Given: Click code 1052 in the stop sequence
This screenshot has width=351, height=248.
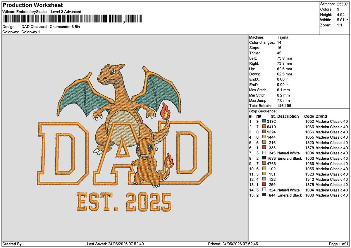Looking at the screenshot, I should [309, 122].
